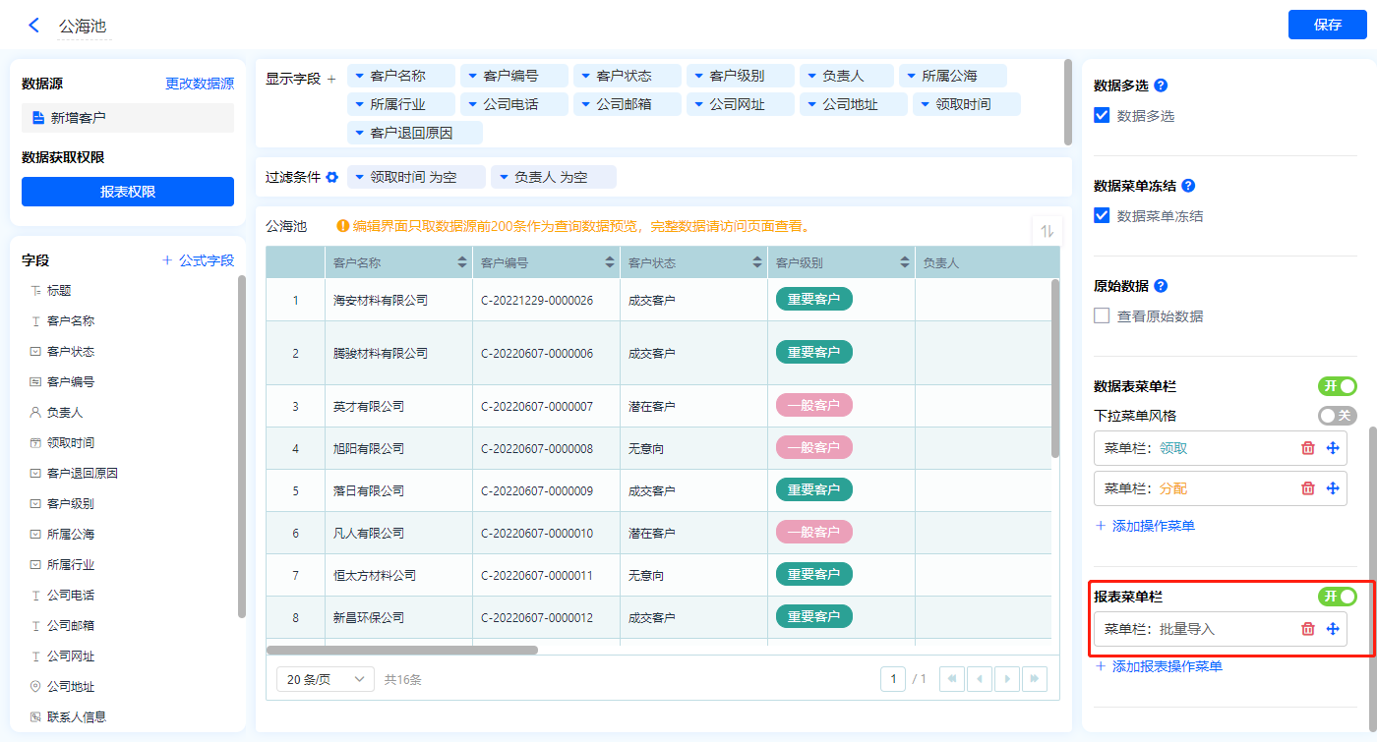Select the 客户状态 field in field list
This screenshot has width=1377, height=742.
71,352
